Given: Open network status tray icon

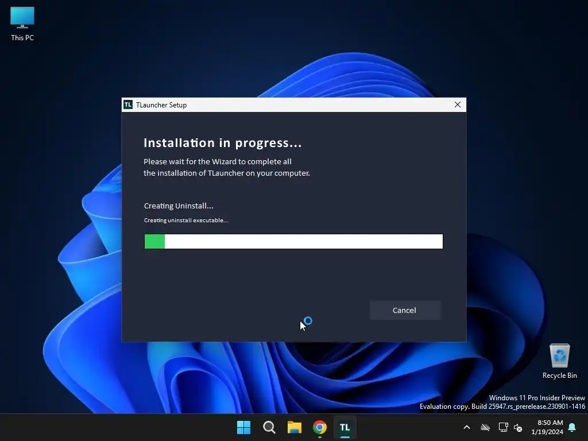Looking at the screenshot, I should click(x=503, y=427).
